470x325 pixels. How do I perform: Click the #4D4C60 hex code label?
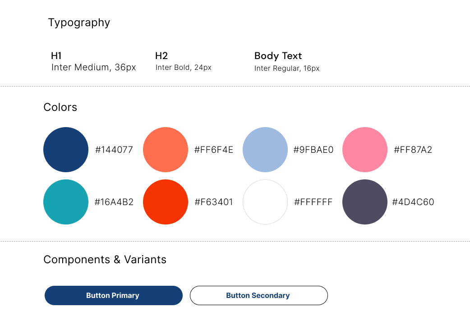(413, 202)
